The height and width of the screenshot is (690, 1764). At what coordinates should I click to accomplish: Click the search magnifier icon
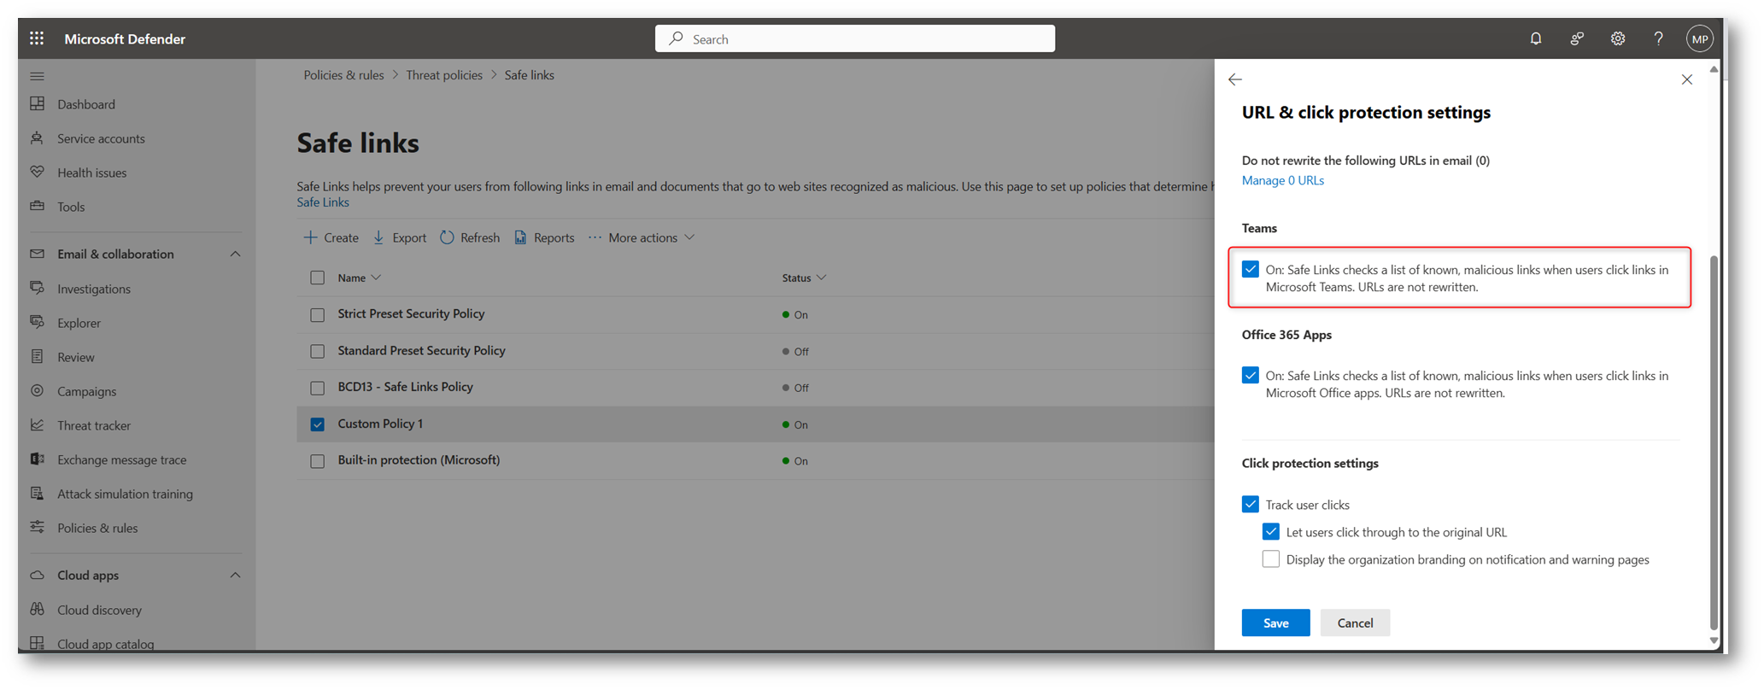(676, 38)
